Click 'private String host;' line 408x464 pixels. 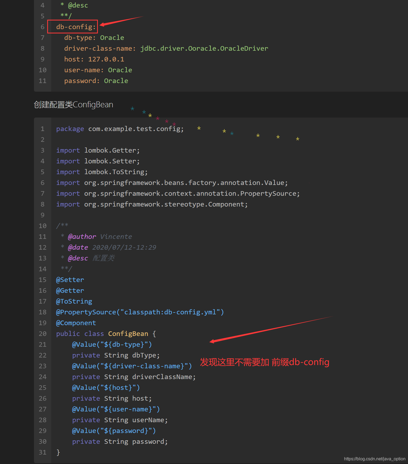(112, 398)
